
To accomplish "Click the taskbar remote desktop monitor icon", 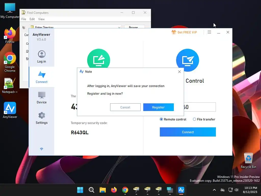I will 170,190.
